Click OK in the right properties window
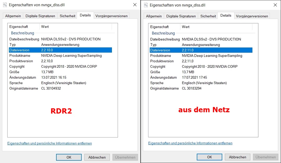281x163 pixels. point(210,157)
